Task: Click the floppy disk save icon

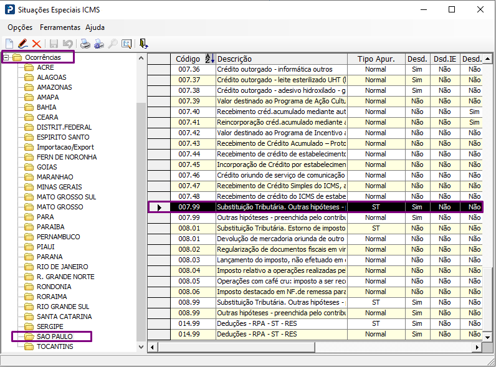Action: [x=54, y=44]
